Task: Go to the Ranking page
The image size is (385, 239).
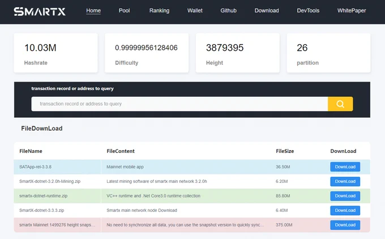Action: coord(159,11)
